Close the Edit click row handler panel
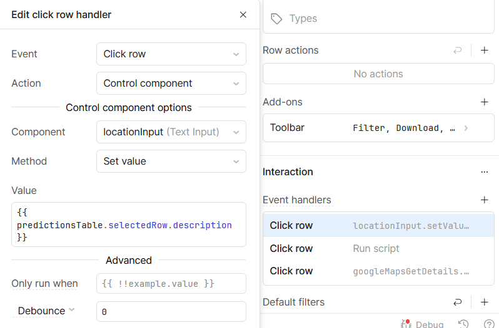Image resolution: width=499 pixels, height=328 pixels. point(243,15)
